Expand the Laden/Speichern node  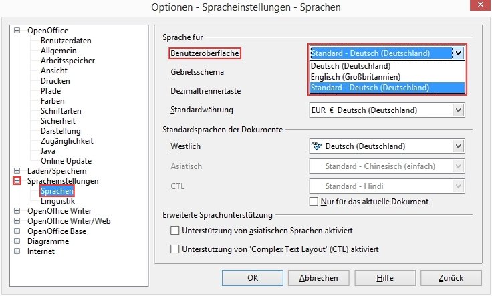(x=17, y=171)
